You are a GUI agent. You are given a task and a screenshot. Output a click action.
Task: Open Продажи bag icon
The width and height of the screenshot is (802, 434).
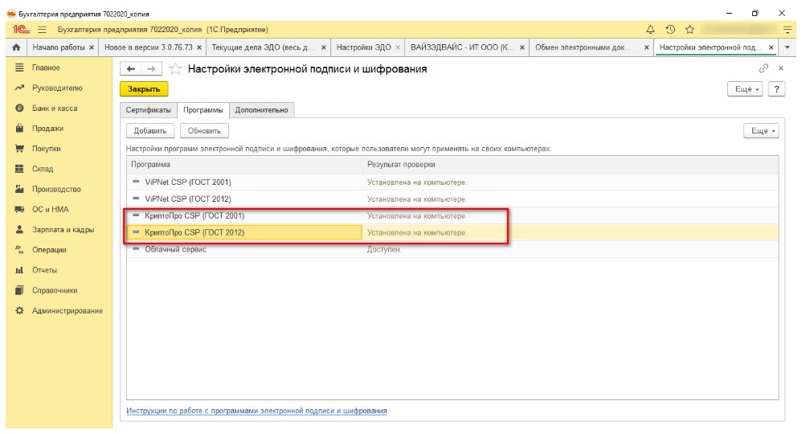19,128
